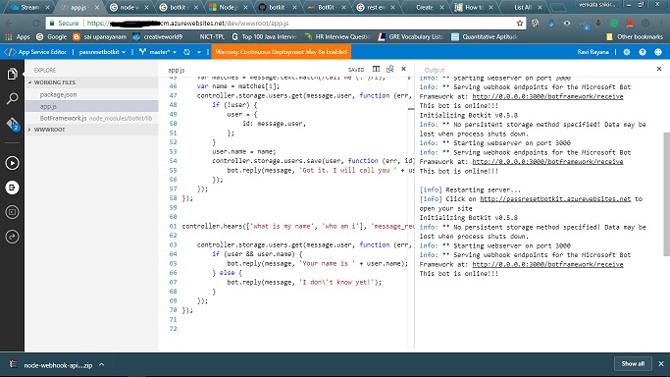This screenshot has width=670, height=377.
Task: Open the Other bookmarks folder
Action: click(x=635, y=36)
